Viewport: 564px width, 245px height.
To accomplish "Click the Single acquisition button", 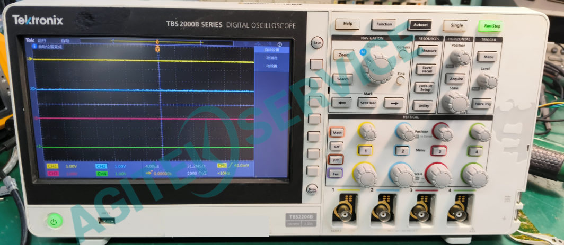I will click(455, 25).
